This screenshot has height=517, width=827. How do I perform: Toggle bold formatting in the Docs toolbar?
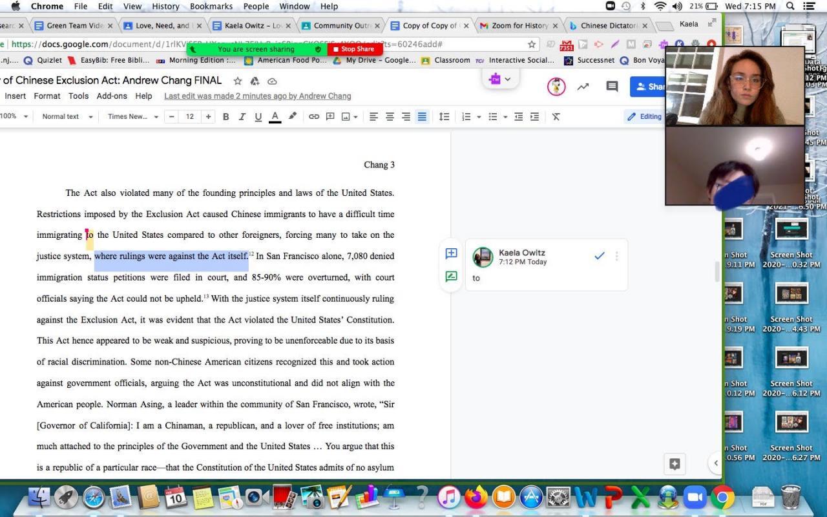pos(225,116)
